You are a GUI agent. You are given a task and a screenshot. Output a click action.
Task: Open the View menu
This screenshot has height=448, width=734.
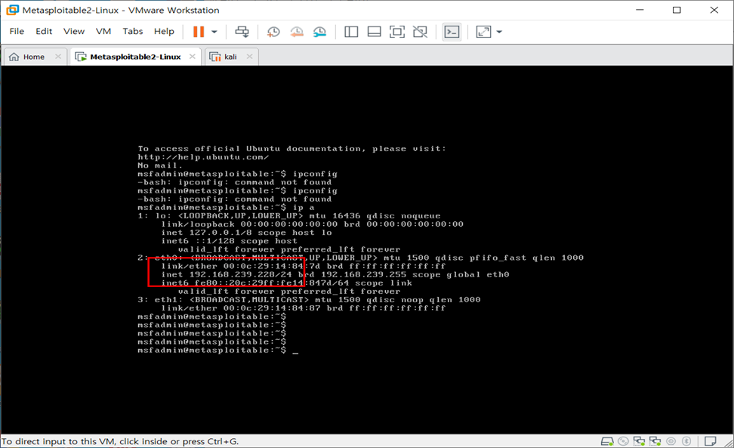point(74,32)
